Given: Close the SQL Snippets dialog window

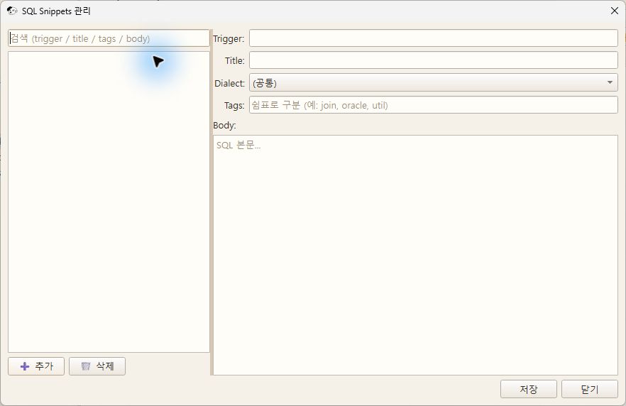Looking at the screenshot, I should [x=615, y=11].
